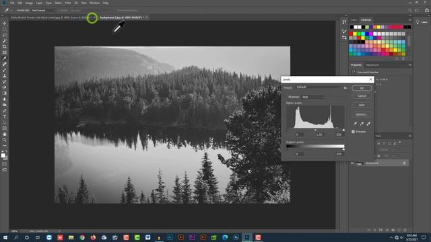This screenshot has height=242, width=431.
Task: Uncheck the Preview checkbox in Levels
Action: [353, 132]
